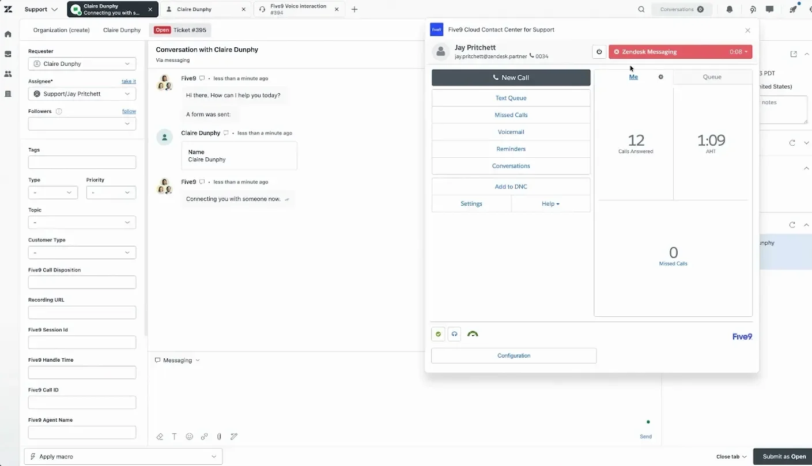Add a new tab with plus button
The height and width of the screenshot is (466, 812).
pyautogui.click(x=354, y=9)
